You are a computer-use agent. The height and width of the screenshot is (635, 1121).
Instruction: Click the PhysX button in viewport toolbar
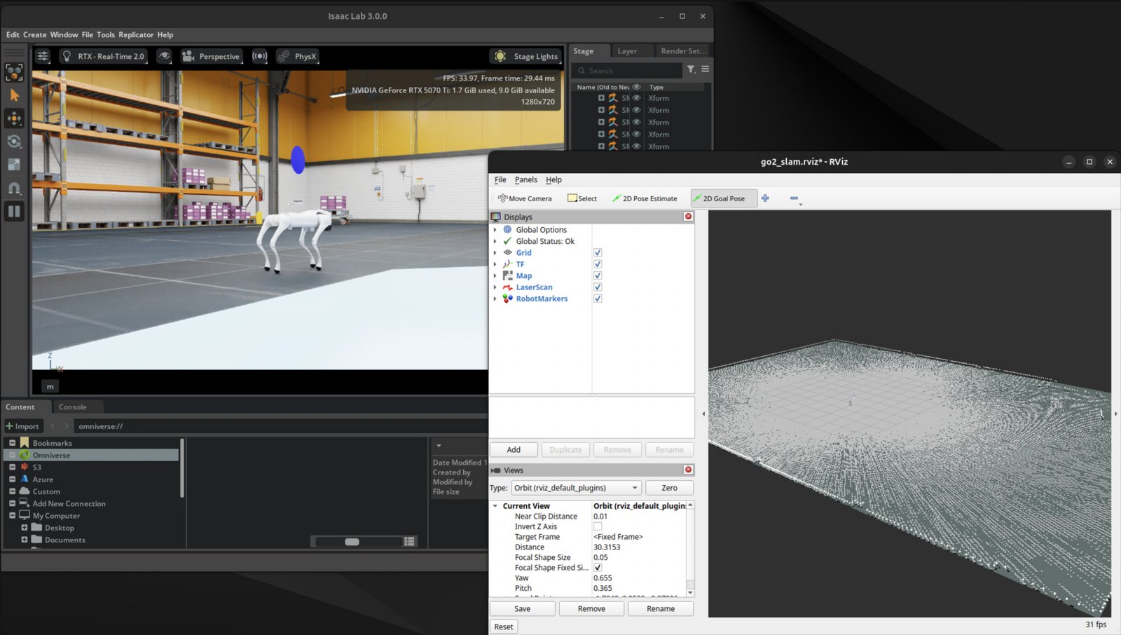click(x=298, y=56)
